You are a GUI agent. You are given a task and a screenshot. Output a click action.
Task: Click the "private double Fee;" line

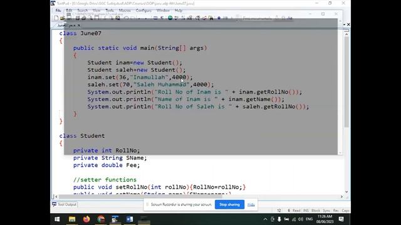[107, 165]
